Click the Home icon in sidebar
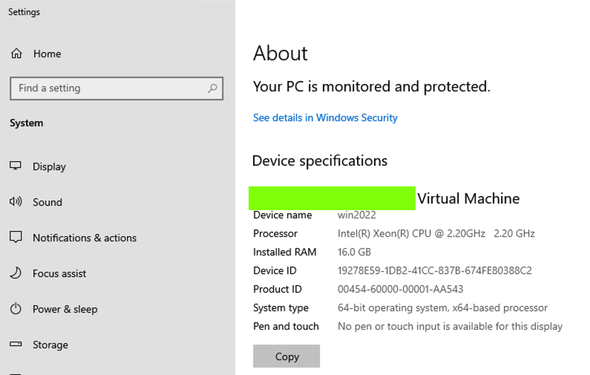The image size is (590, 375). tap(16, 53)
